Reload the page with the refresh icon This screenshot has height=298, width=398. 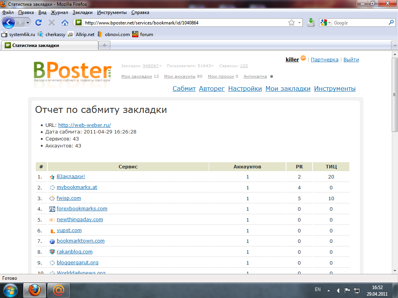coord(38,23)
